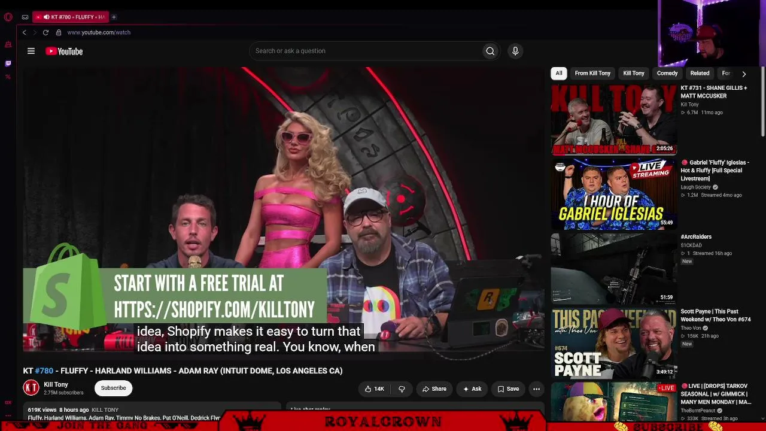Open the more actions three-dot menu
This screenshot has width=766, height=431.
(536, 389)
